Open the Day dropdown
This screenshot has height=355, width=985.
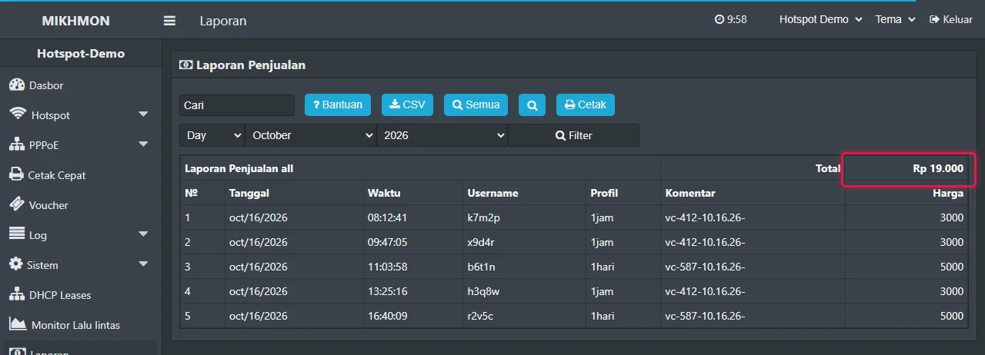coord(212,135)
